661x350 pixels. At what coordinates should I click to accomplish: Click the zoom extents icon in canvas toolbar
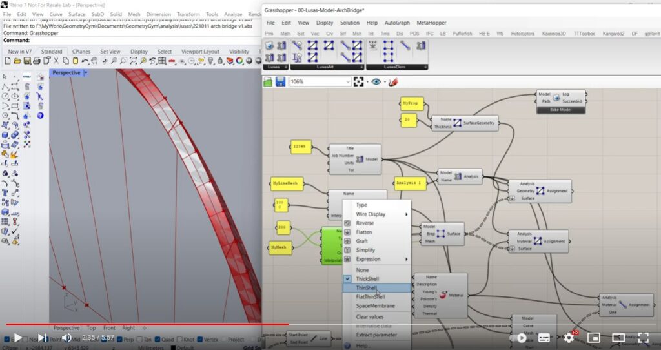tap(359, 82)
